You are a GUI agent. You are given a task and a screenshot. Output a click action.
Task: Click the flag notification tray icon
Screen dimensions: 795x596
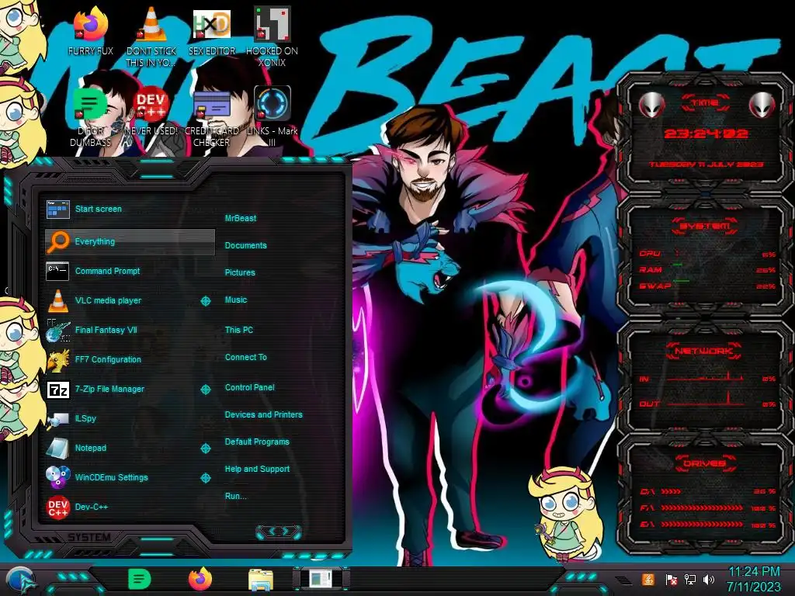point(671,579)
